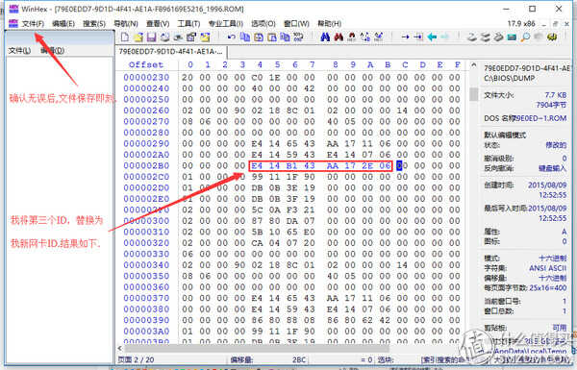Click the 修改的 state value

[x=556, y=145]
